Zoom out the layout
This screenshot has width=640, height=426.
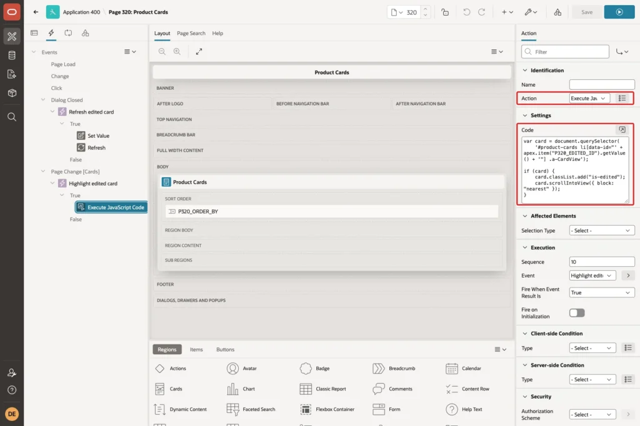[x=162, y=51]
